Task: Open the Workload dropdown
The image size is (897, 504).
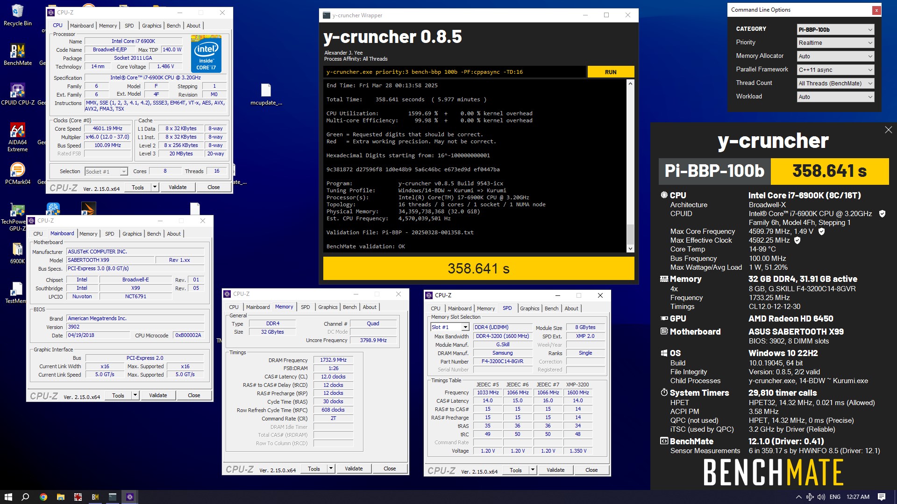Action: pos(835,97)
